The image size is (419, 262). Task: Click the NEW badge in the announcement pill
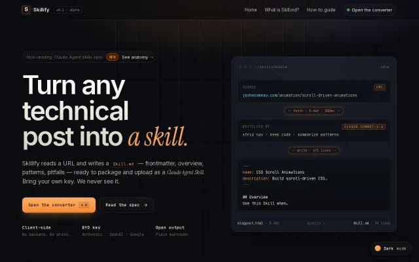click(112, 57)
